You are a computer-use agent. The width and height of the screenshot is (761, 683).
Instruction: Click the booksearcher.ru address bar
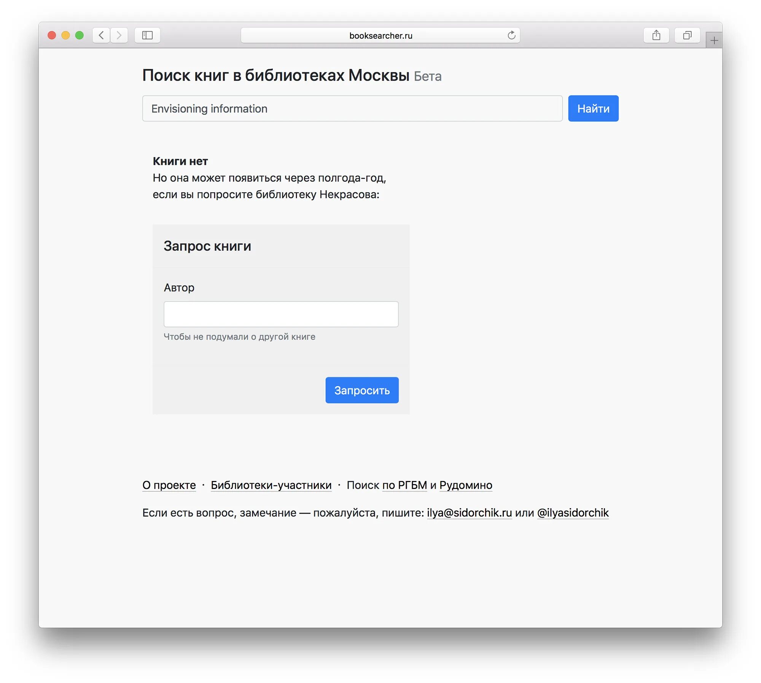(x=380, y=35)
